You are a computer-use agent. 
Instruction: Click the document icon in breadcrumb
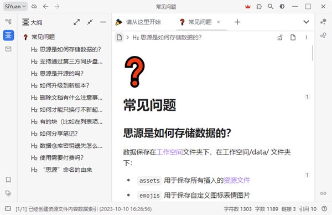click(120, 38)
